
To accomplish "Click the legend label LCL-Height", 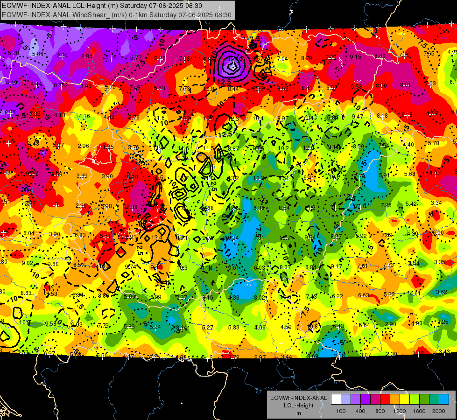I will [x=298, y=406].
